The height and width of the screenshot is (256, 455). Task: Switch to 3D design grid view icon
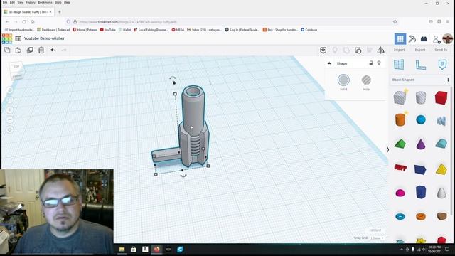click(400, 39)
